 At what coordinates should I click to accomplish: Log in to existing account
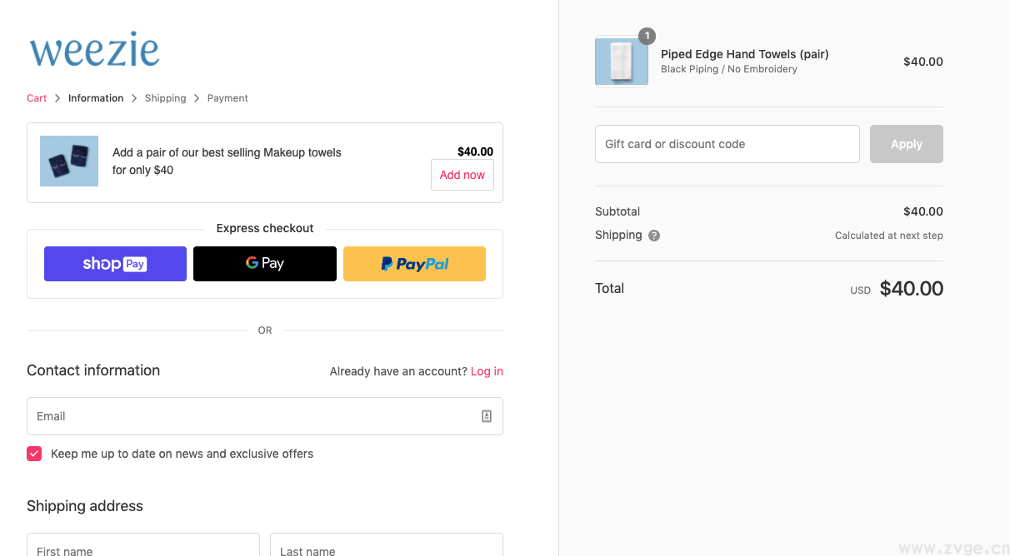(x=487, y=371)
